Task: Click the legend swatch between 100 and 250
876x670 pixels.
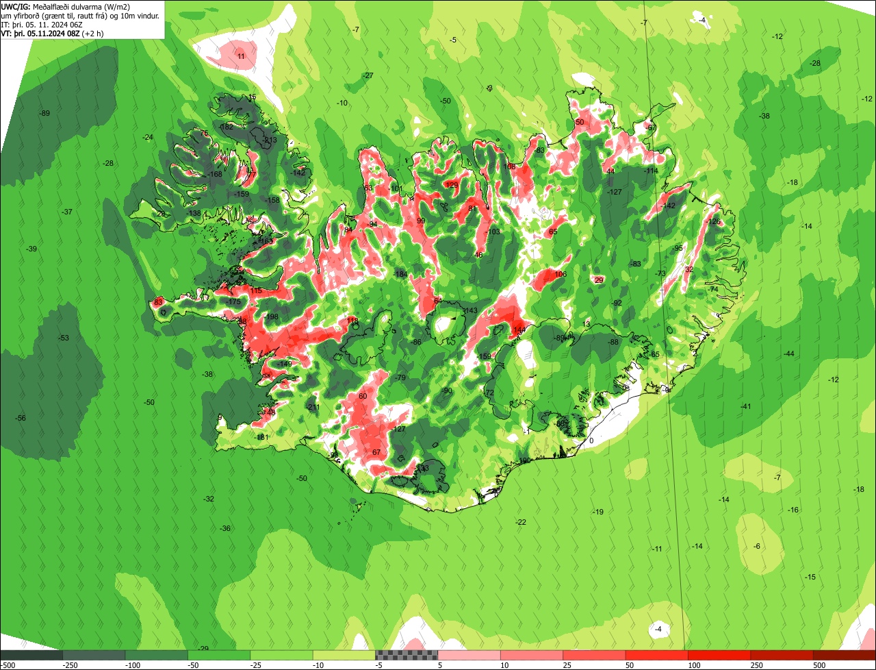Action: 719,655
